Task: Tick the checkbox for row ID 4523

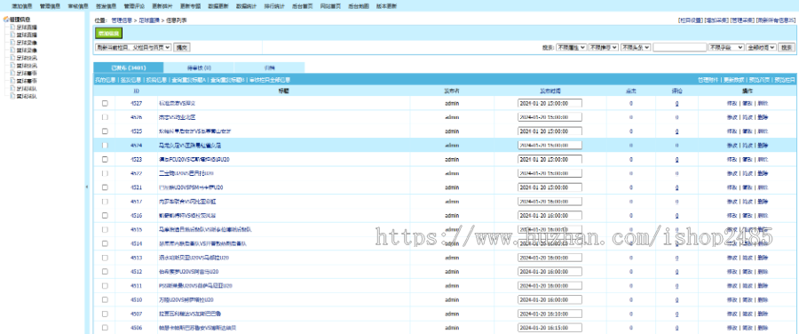Action: [105, 159]
